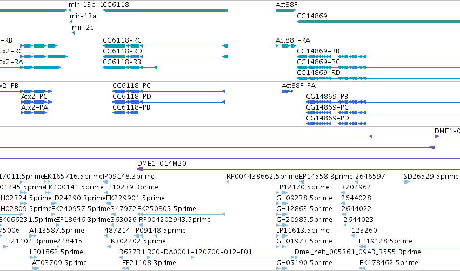Select the Act88F-RA transcript label
This screenshot has height=271, width=460.
[x=293, y=40]
